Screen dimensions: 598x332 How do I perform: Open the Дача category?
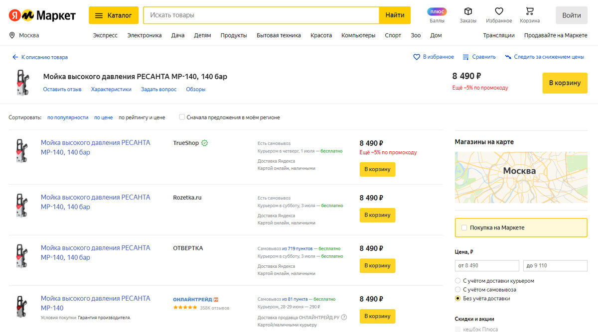click(178, 35)
